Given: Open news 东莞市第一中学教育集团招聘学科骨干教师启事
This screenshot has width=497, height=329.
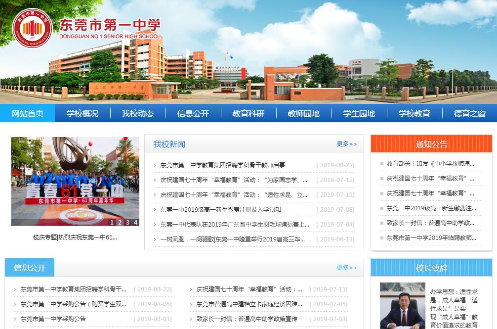Looking at the screenshot, I should click(x=222, y=165).
